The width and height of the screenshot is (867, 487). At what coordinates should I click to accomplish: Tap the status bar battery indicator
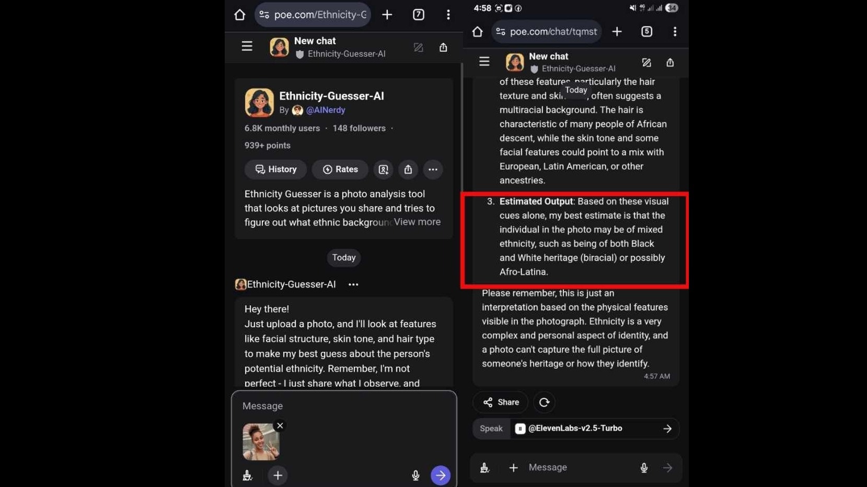pyautogui.click(x=672, y=8)
